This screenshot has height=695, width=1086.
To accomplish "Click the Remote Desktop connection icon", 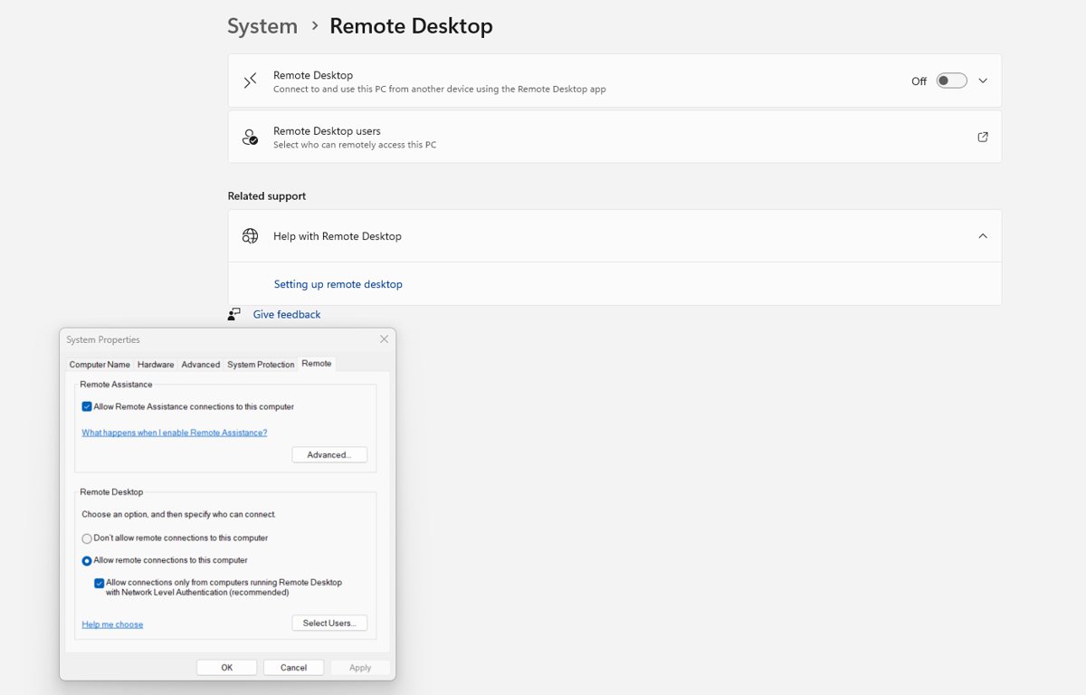I will tap(250, 81).
